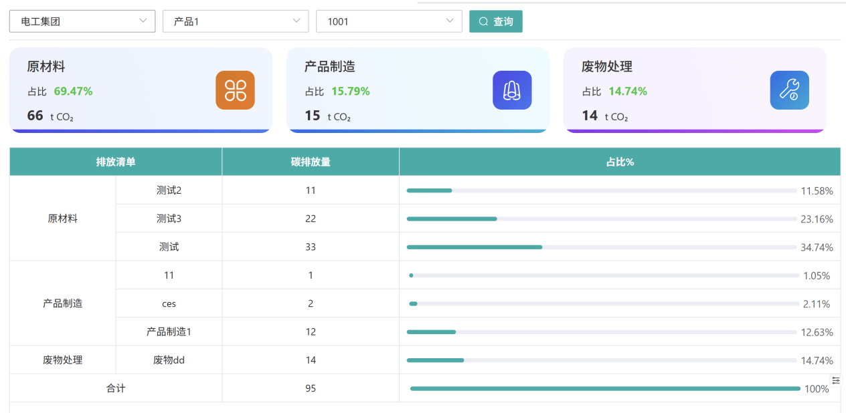
Task: Click the 34.74% progress bar for 测试
Action: point(602,247)
